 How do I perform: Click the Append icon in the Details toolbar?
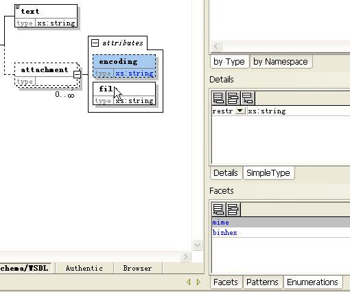(x=218, y=98)
